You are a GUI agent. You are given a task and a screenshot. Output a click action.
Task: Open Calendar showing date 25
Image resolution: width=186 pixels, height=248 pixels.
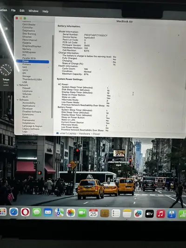point(93,213)
